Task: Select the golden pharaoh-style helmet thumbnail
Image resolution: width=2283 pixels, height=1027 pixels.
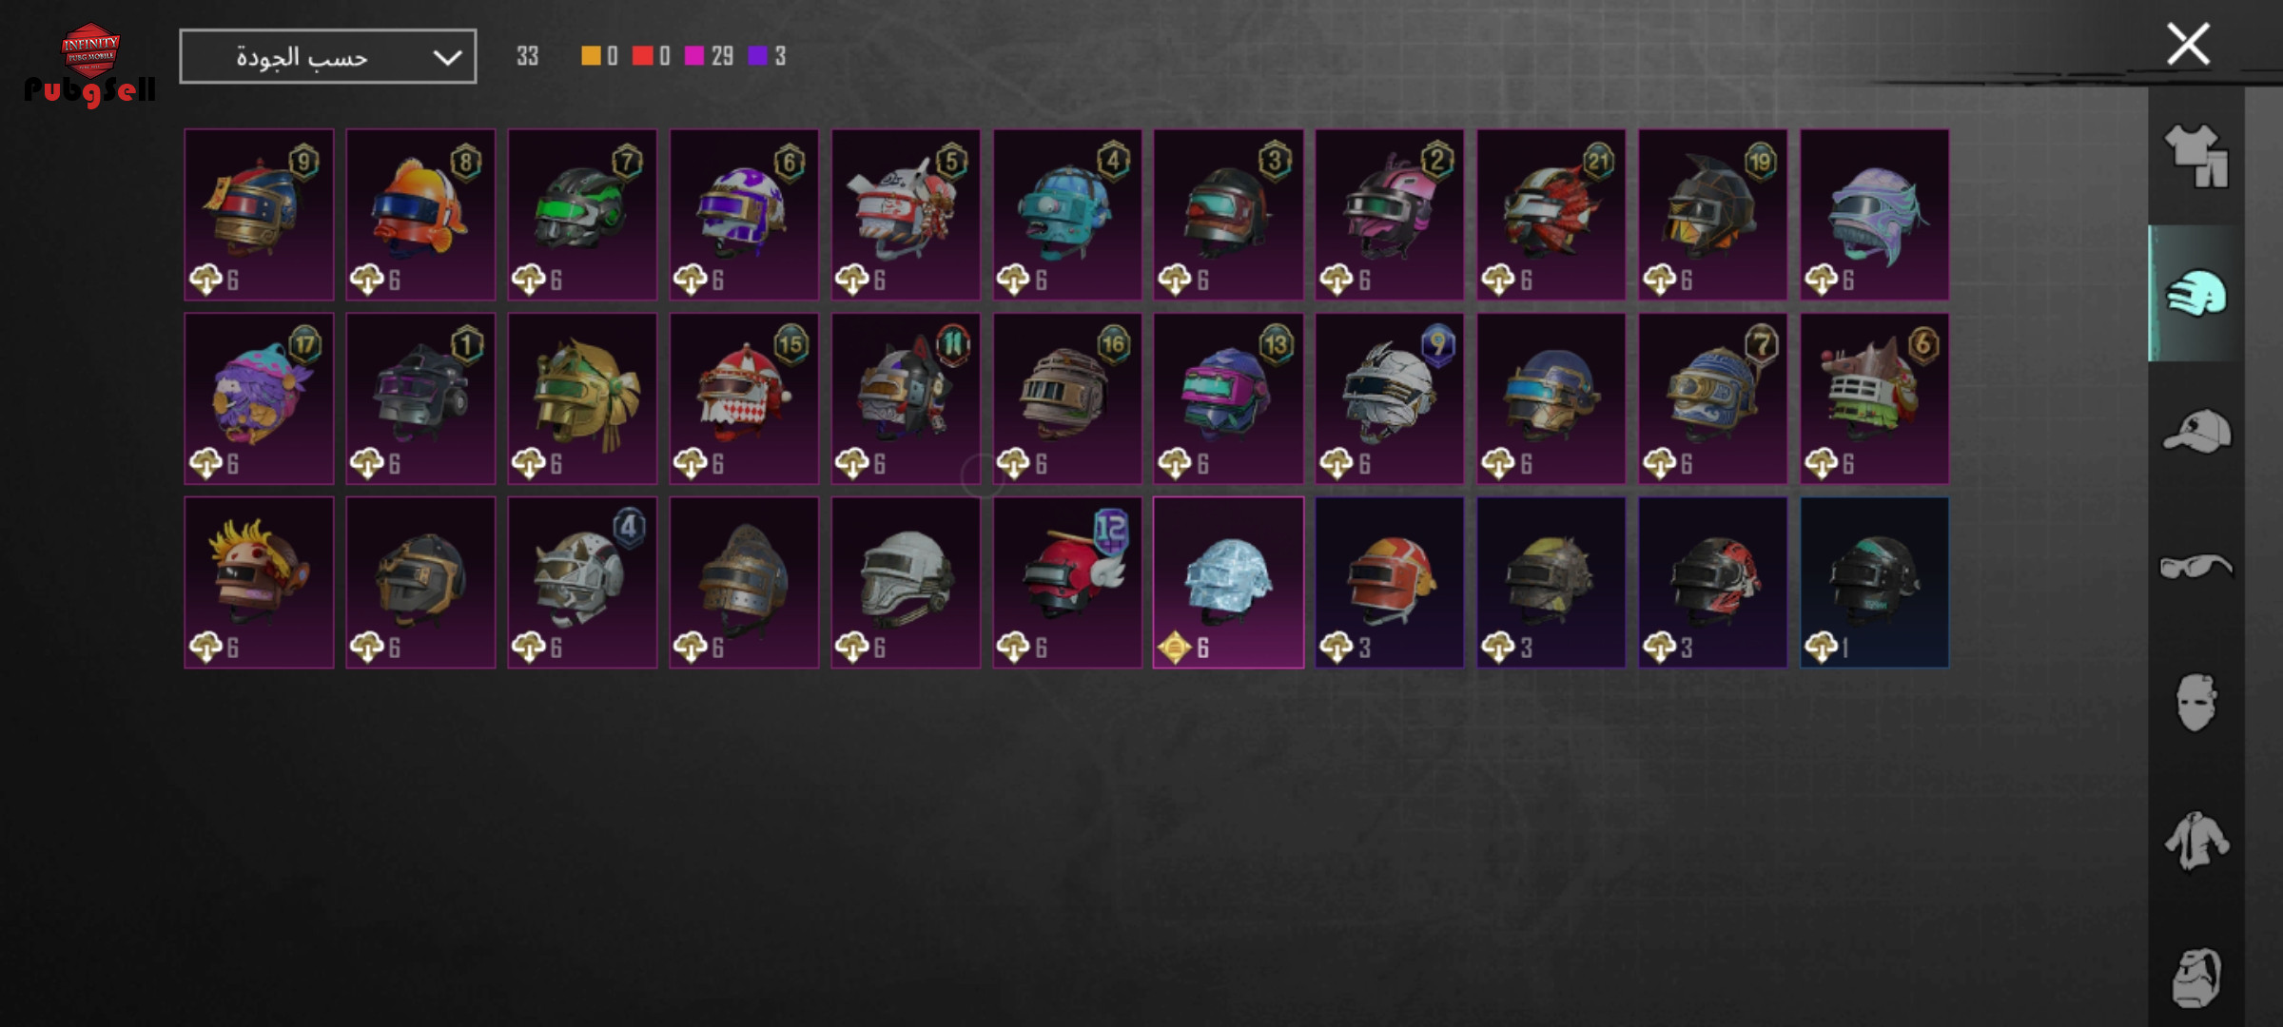Action: click(x=582, y=398)
